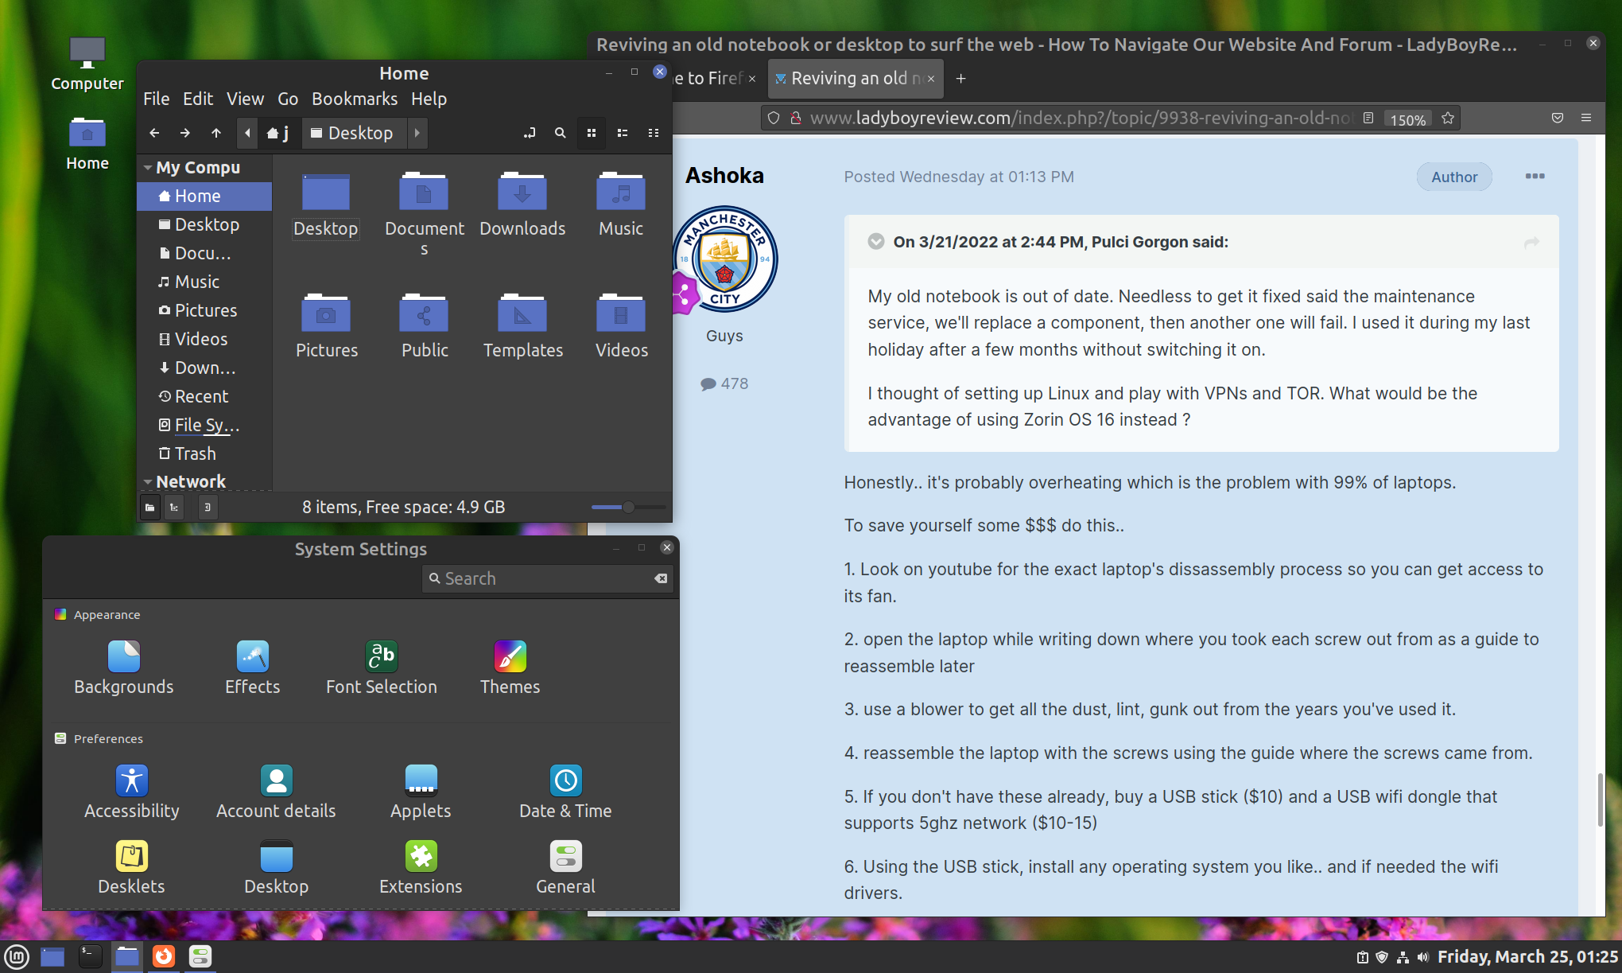Open the Extensions settings module

(x=421, y=868)
